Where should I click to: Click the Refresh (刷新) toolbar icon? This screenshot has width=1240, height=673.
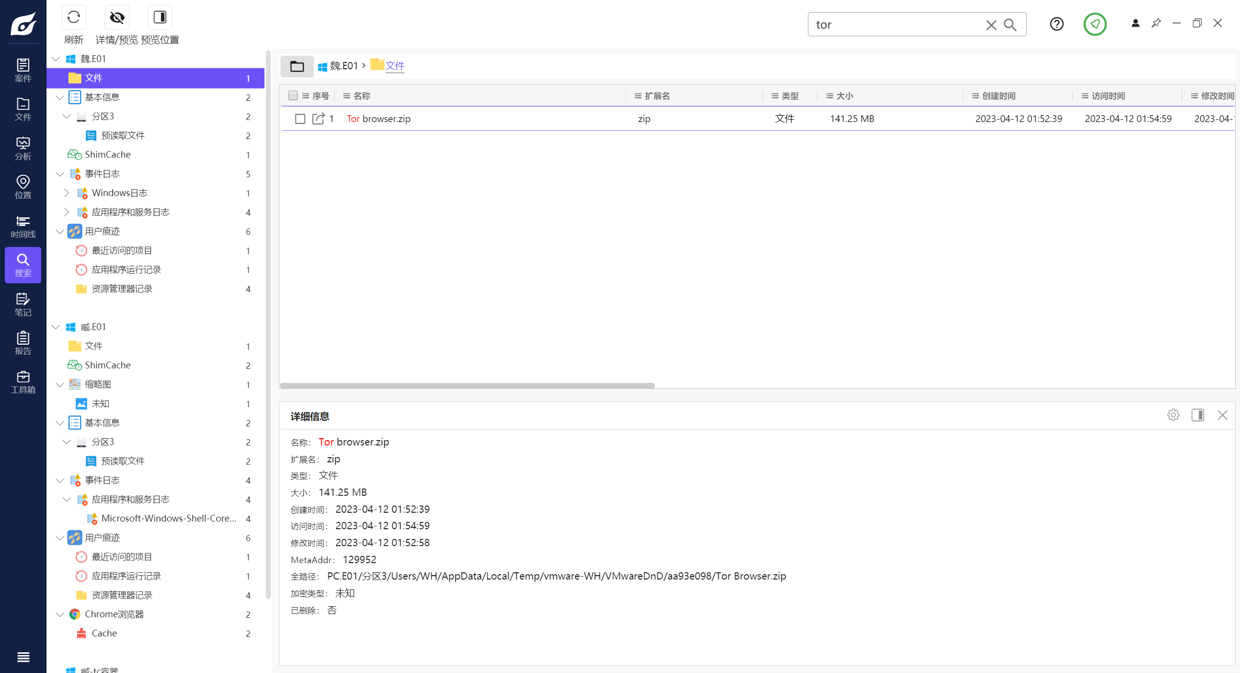point(74,17)
